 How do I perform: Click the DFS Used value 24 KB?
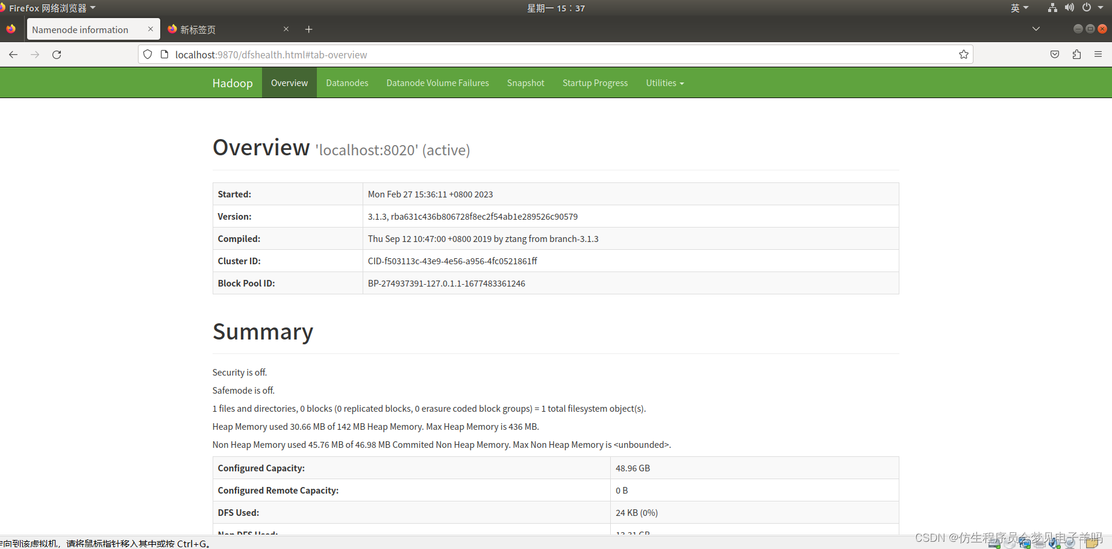coord(637,513)
